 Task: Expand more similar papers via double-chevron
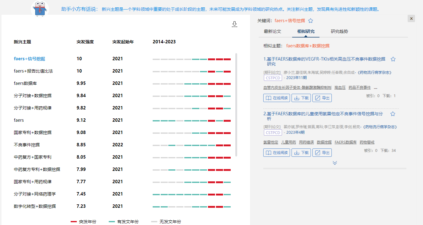(335, 163)
